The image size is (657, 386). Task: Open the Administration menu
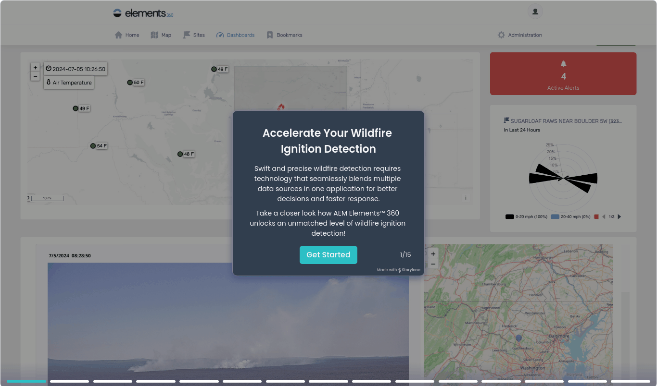tap(519, 34)
